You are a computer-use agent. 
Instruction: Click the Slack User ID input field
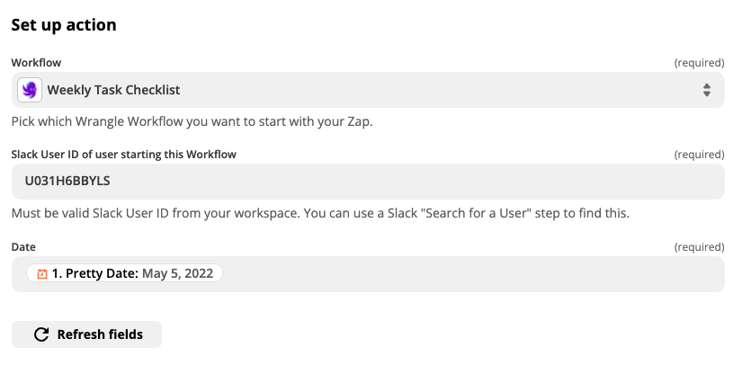[368, 182]
